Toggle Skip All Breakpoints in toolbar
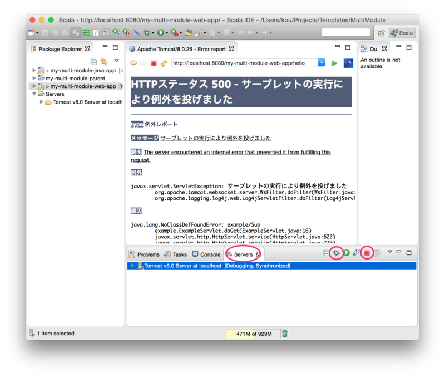This screenshot has width=445, height=377. click(x=136, y=33)
